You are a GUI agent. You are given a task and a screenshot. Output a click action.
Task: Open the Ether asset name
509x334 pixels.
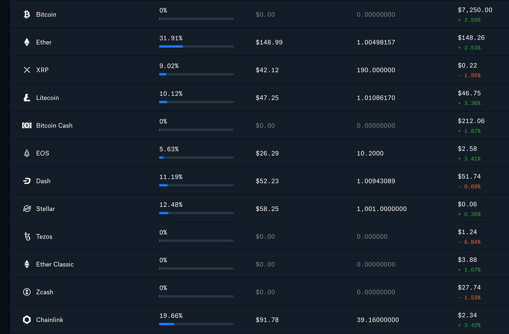44,42
